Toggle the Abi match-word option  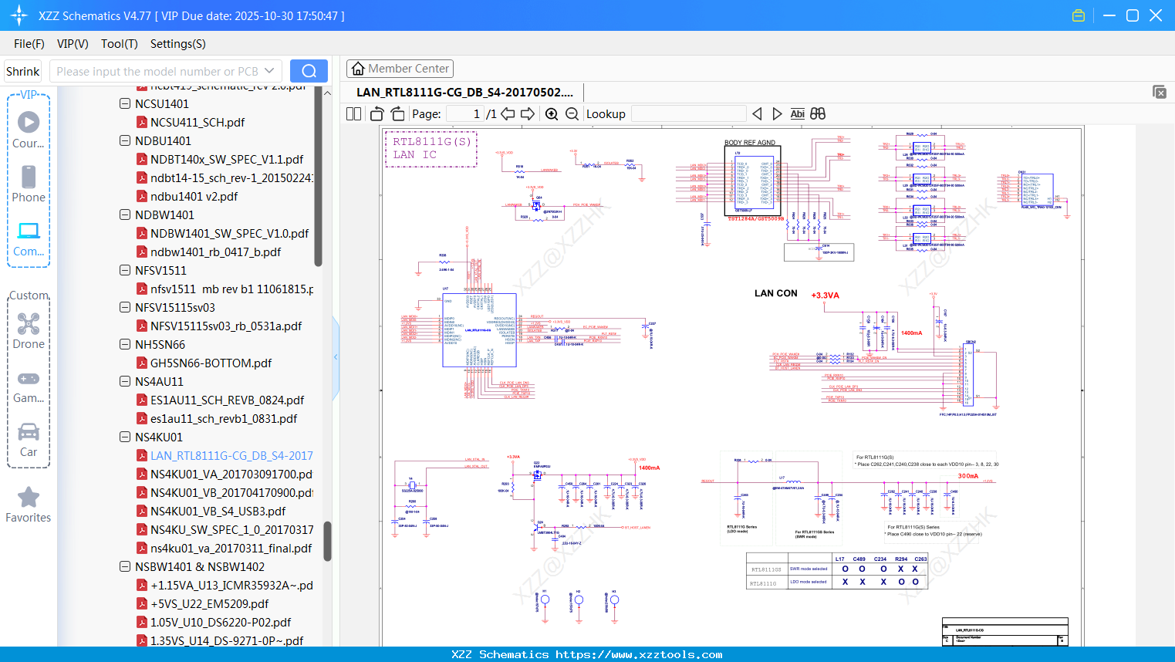797,114
